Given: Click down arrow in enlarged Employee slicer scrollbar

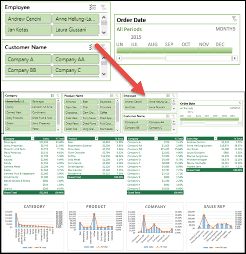Looking at the screenshot, I should tap(104, 33).
